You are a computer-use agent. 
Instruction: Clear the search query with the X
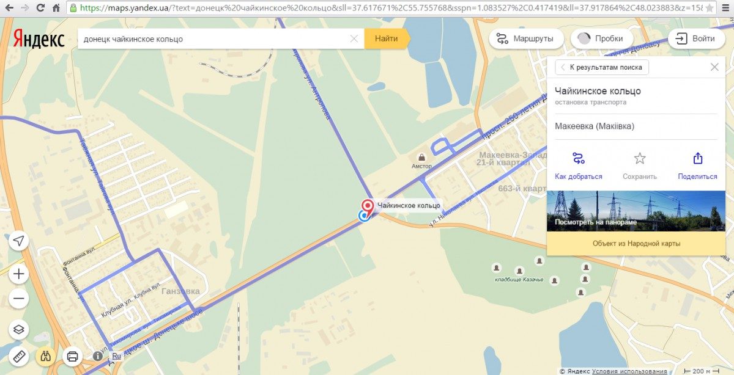[354, 38]
